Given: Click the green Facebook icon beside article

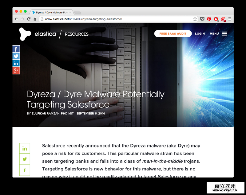Looking at the screenshot, I should 25,170.
